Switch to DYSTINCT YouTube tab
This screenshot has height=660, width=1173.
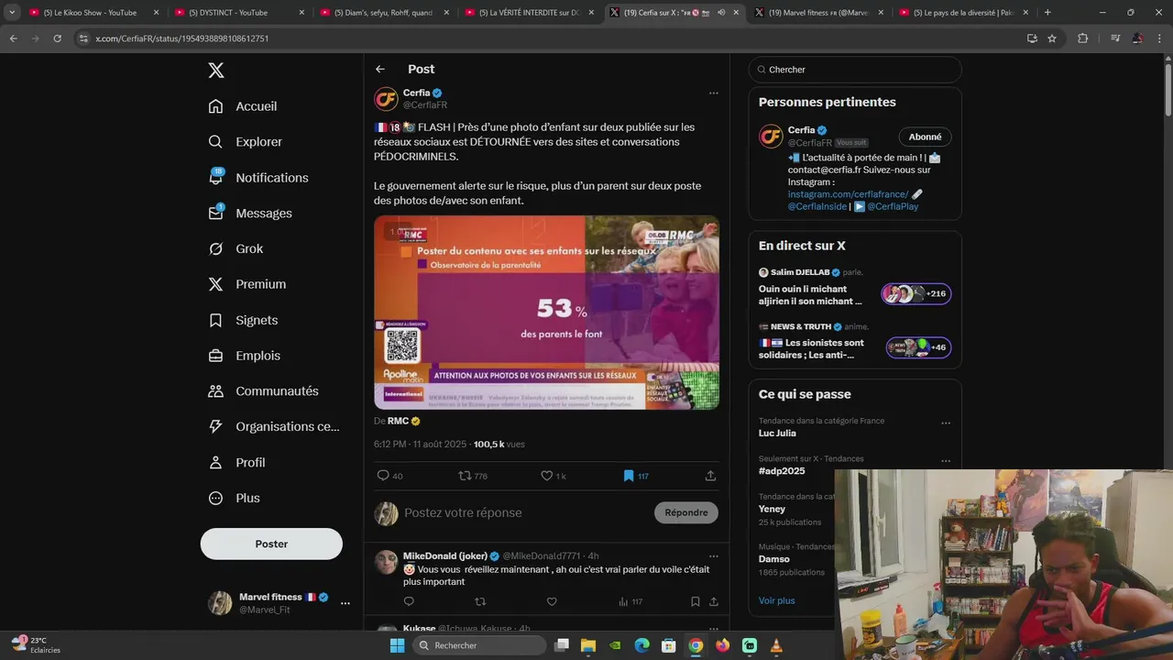tap(240, 13)
